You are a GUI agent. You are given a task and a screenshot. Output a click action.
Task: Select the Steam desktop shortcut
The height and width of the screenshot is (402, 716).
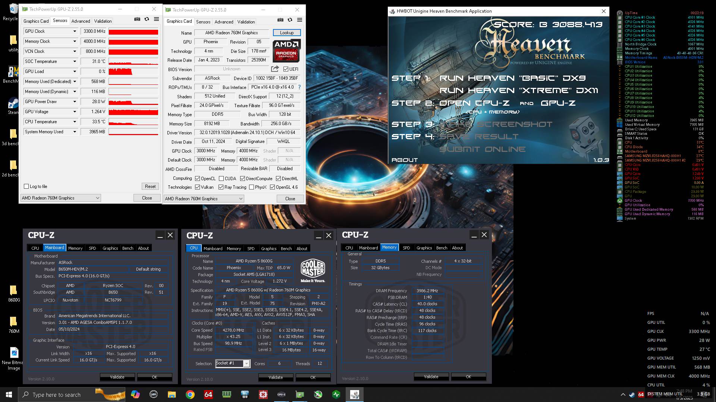click(13, 106)
